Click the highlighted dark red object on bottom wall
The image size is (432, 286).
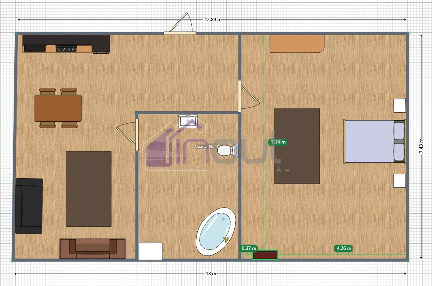pos(265,255)
